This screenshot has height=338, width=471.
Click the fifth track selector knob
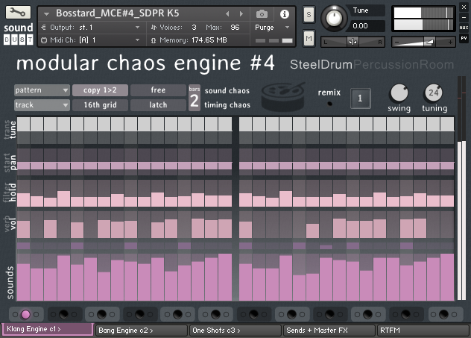coord(177,315)
